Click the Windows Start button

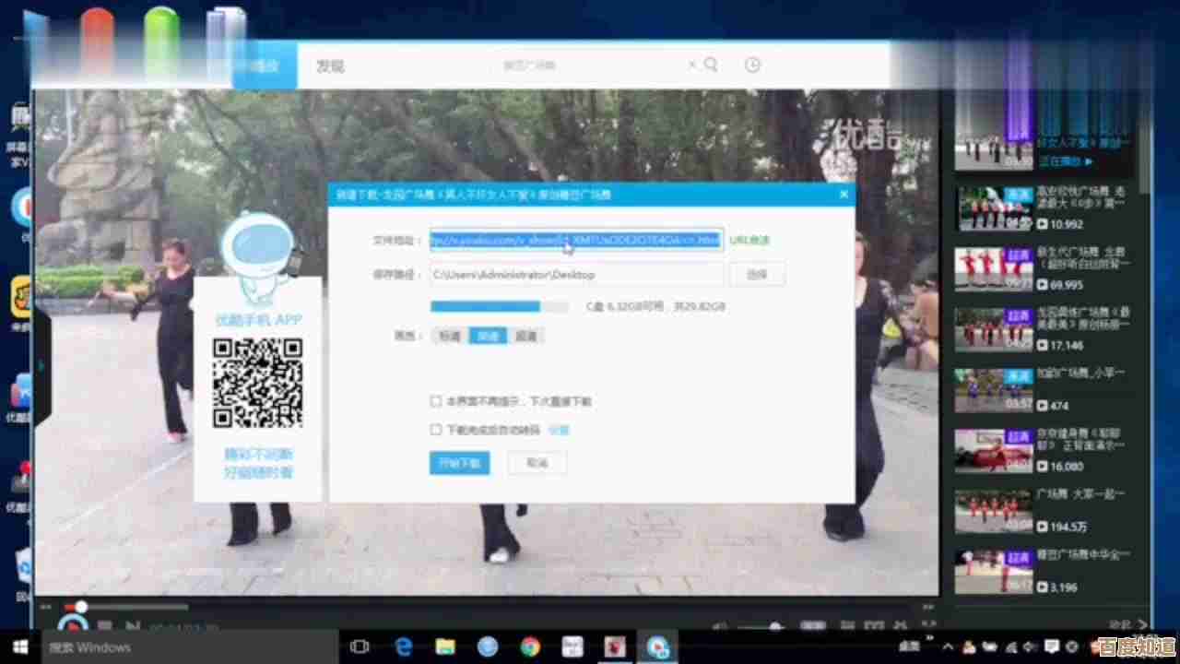point(20,646)
